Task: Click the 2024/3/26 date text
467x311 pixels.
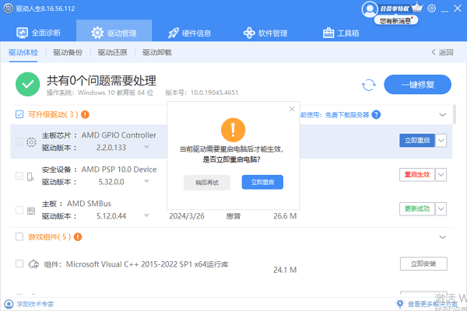Action: [187, 216]
